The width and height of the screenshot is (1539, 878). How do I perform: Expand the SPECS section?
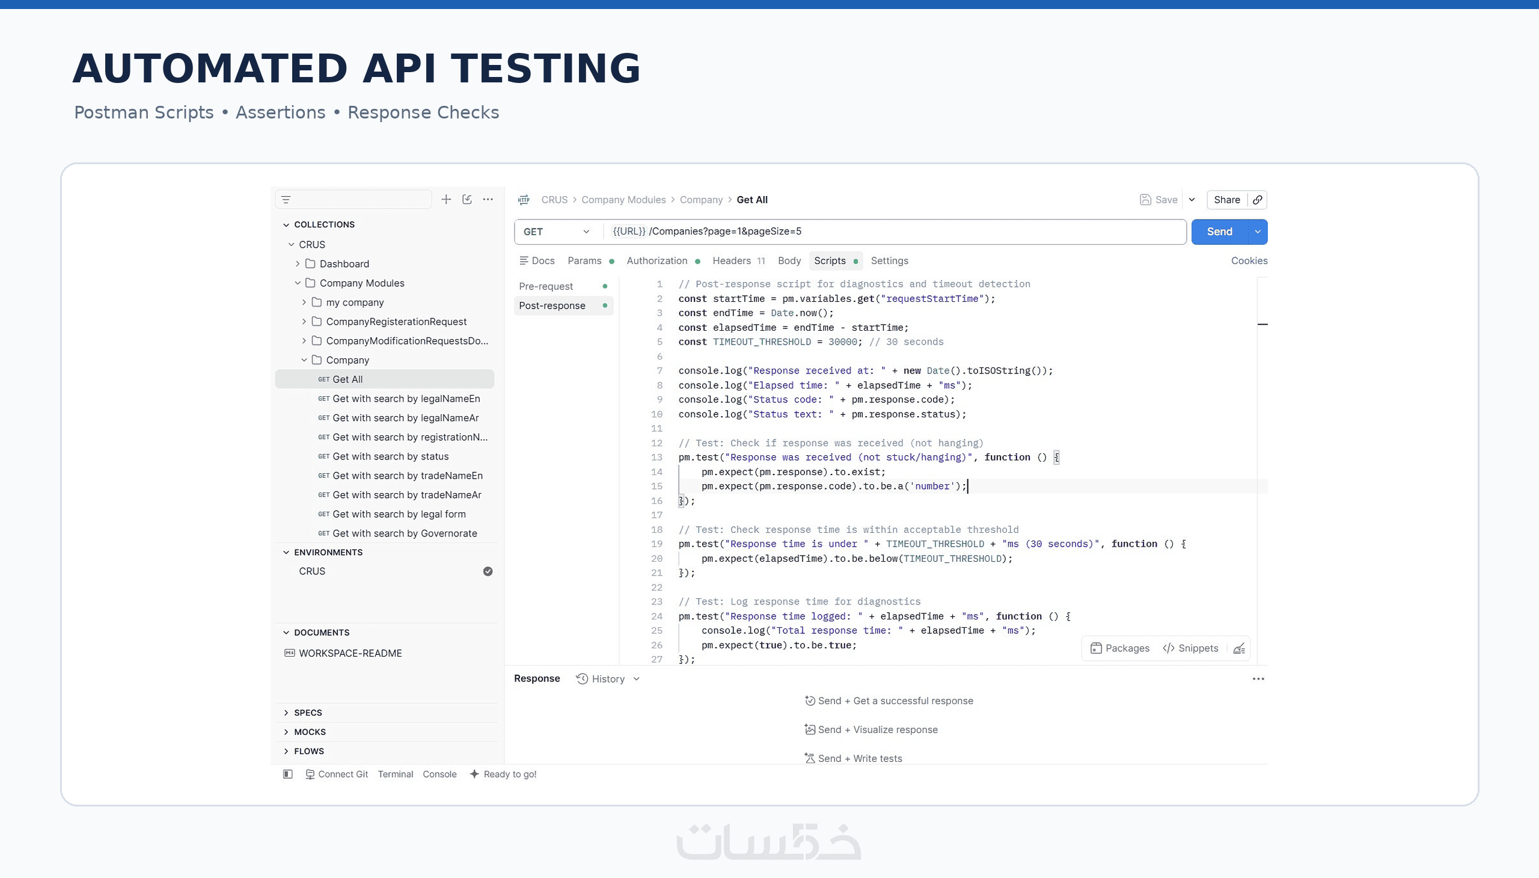click(x=286, y=713)
